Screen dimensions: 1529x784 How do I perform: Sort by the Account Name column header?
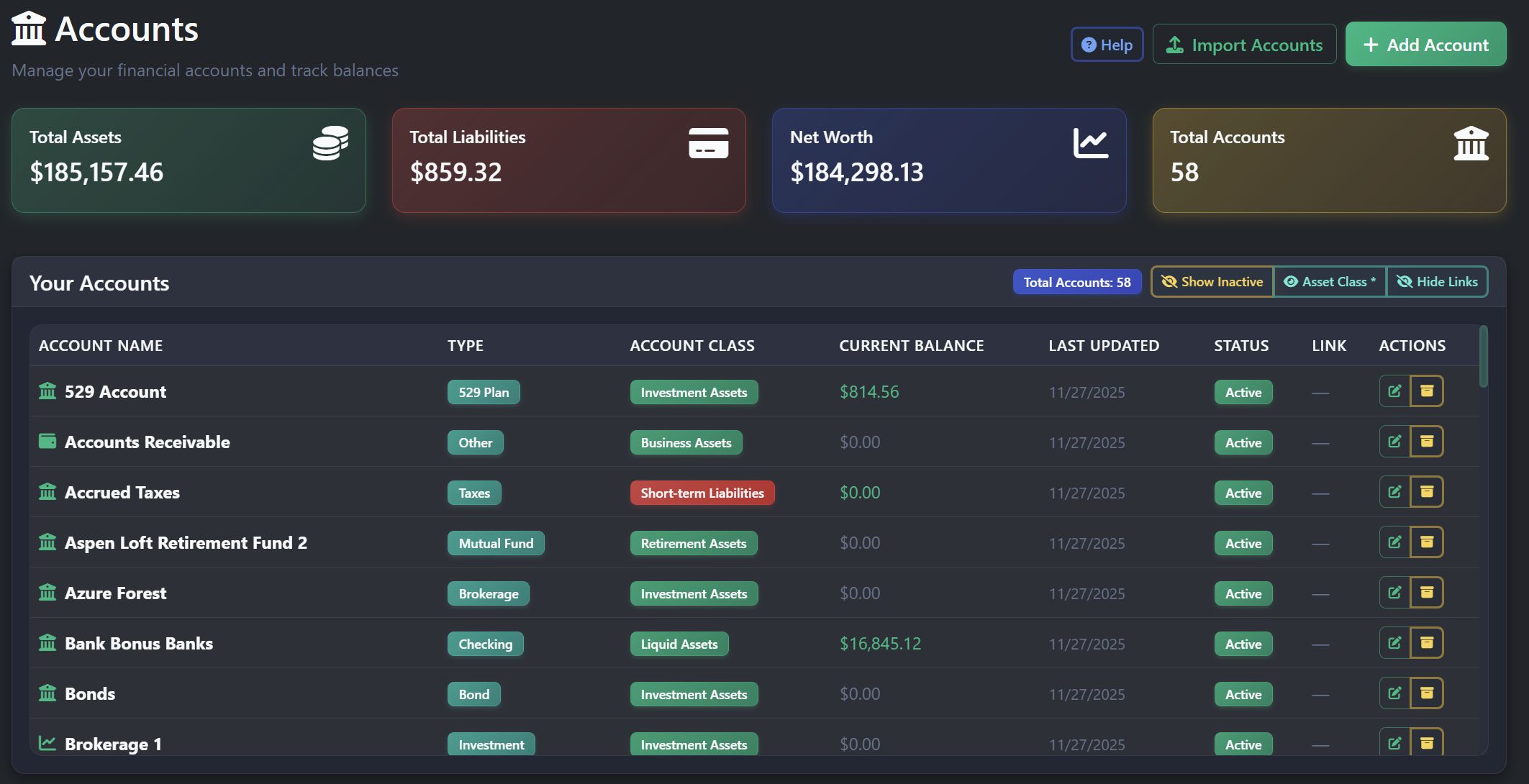point(100,345)
